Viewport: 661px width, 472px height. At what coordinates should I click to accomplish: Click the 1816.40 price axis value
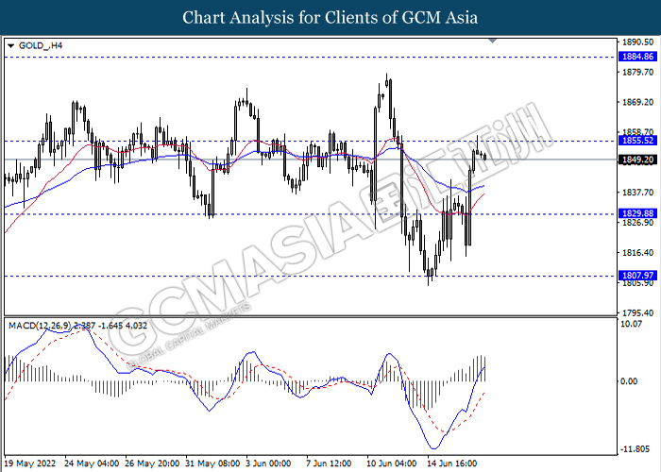[x=638, y=252]
